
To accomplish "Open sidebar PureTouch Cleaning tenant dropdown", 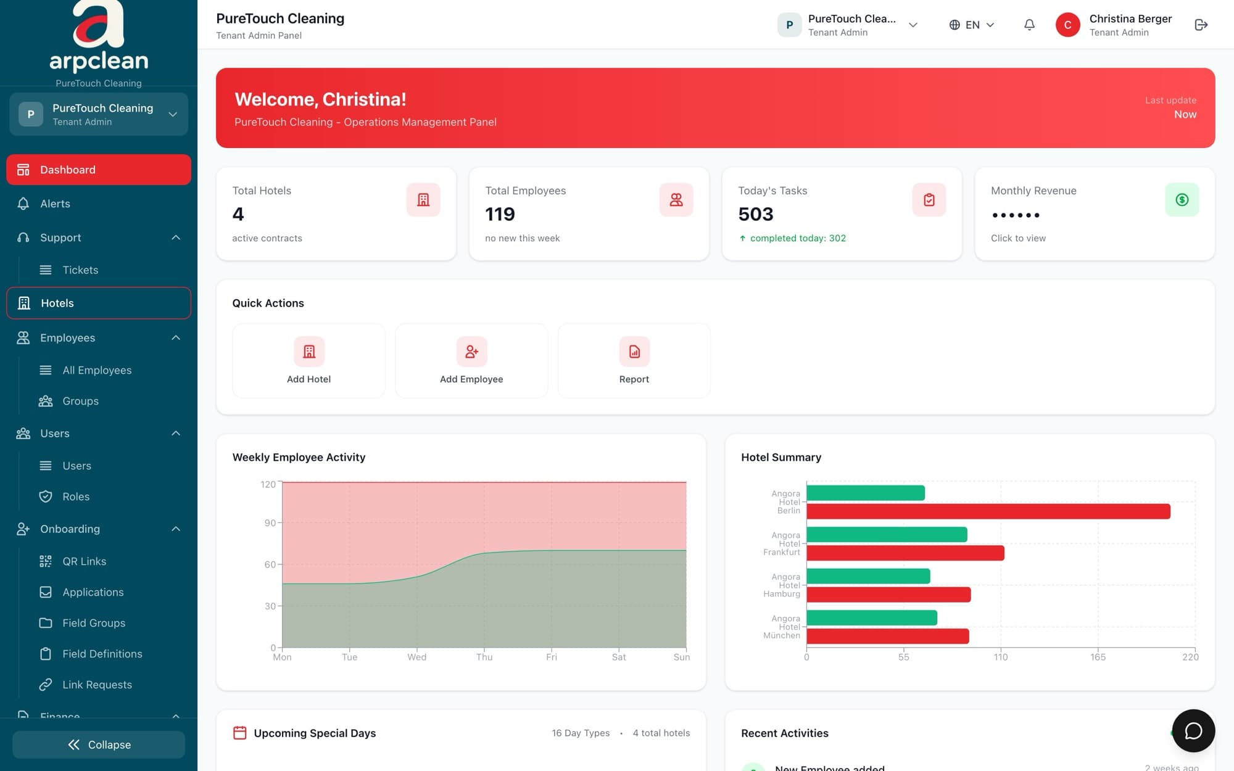I will (99, 114).
